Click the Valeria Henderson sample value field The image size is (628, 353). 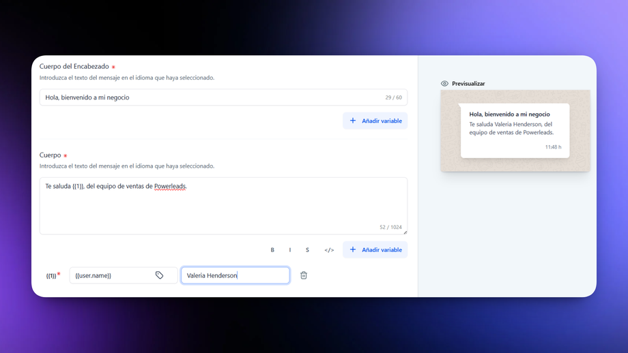pos(235,275)
